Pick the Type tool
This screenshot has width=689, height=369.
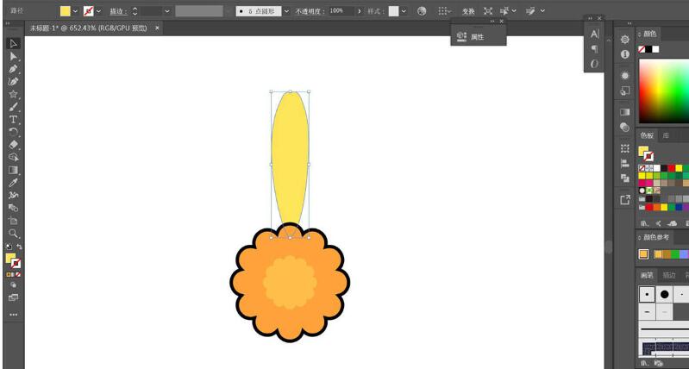pyautogui.click(x=14, y=120)
